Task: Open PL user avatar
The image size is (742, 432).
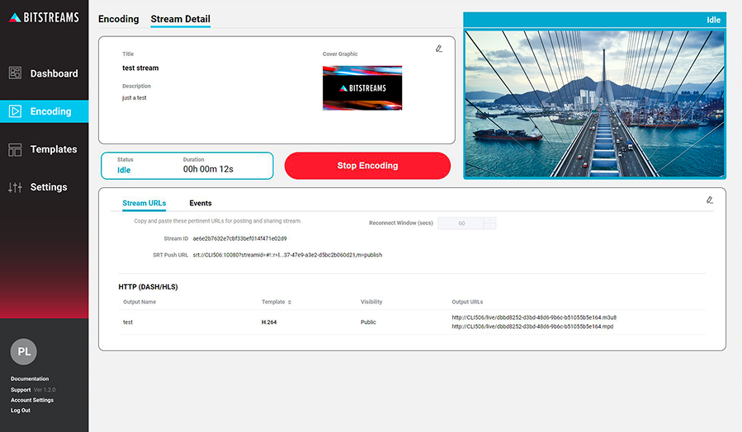Action: pos(24,352)
